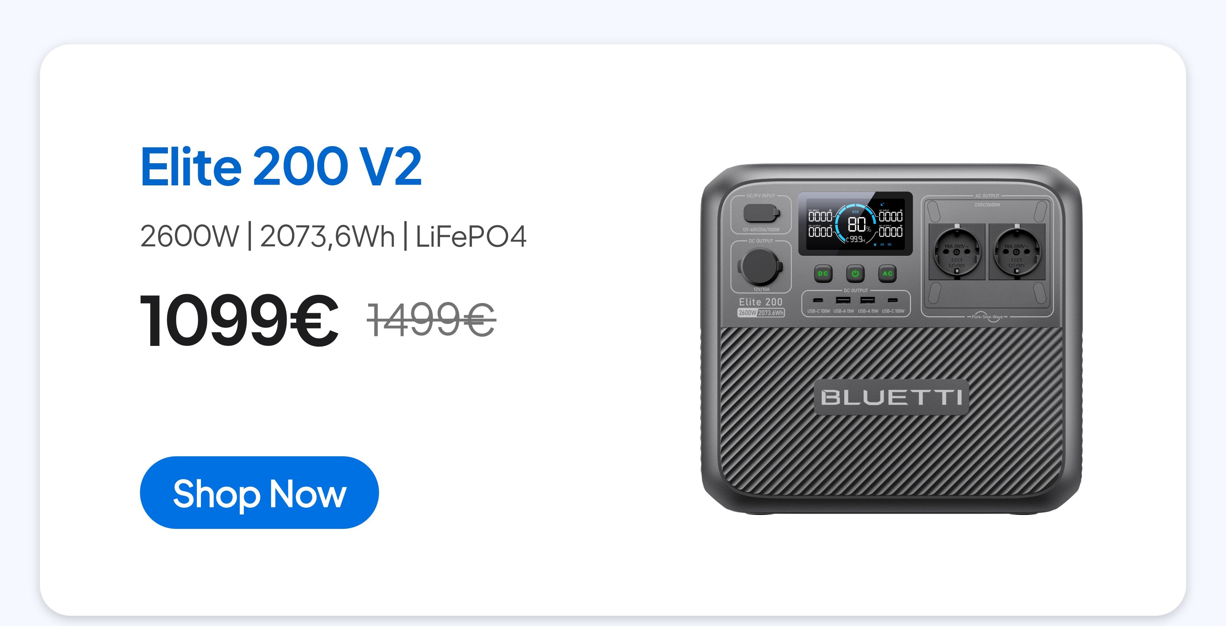Click the 2600W 2073,6Wh LiFePO4 specs line
1226x626 pixels.
[x=333, y=236]
